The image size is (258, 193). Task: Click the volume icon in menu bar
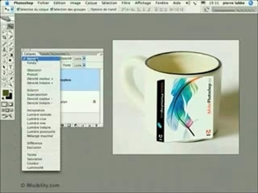click(187, 3)
